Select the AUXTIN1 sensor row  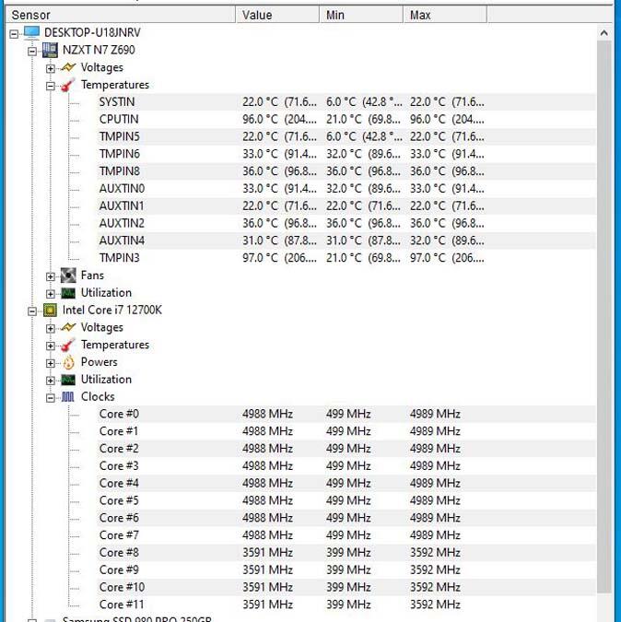(x=346, y=205)
